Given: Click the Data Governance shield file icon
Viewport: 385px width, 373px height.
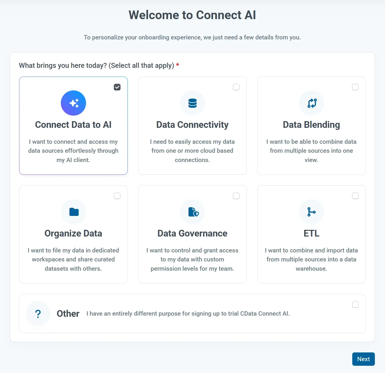Looking at the screenshot, I should point(193,212).
